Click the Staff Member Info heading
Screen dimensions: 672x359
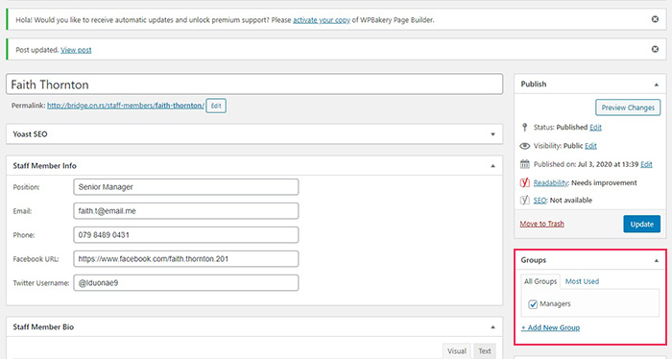pyautogui.click(x=44, y=166)
